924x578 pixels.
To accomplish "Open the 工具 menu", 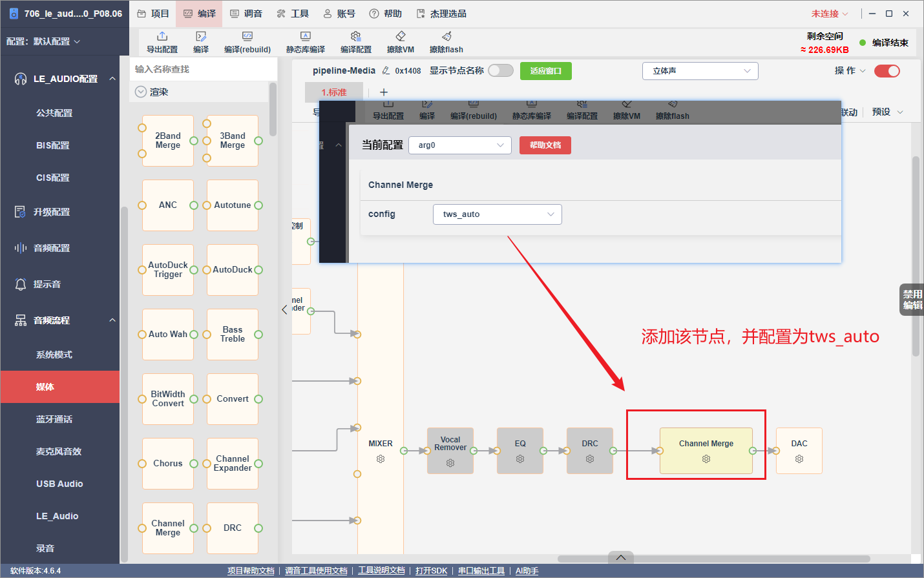I will coord(293,14).
